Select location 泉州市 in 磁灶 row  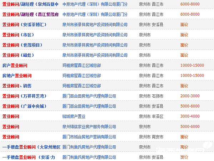tap(145, 55)
